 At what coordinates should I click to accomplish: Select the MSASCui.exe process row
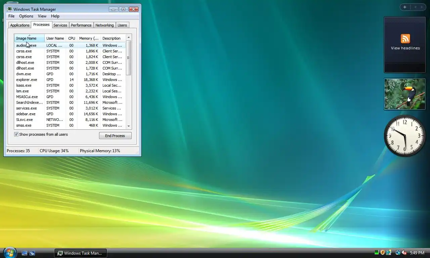70,97
